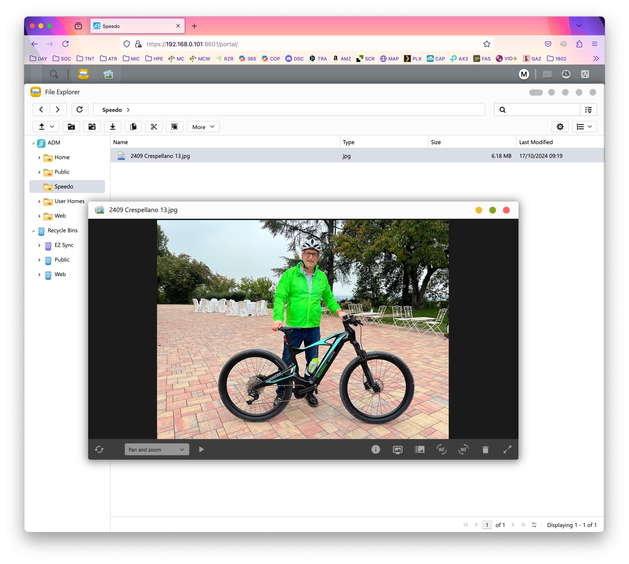Expand the User Homes folder in tree
This screenshot has width=629, height=564.
(x=39, y=202)
